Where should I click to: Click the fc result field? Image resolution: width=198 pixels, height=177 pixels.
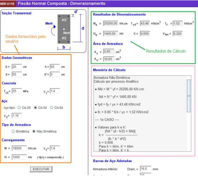point(178,23)
